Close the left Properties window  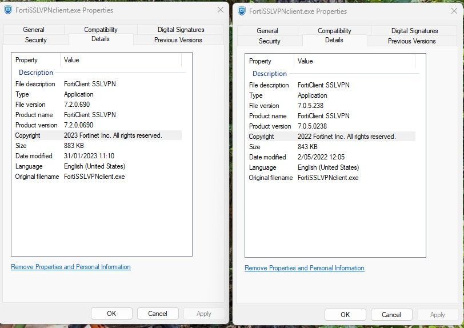pyautogui.click(x=221, y=10)
